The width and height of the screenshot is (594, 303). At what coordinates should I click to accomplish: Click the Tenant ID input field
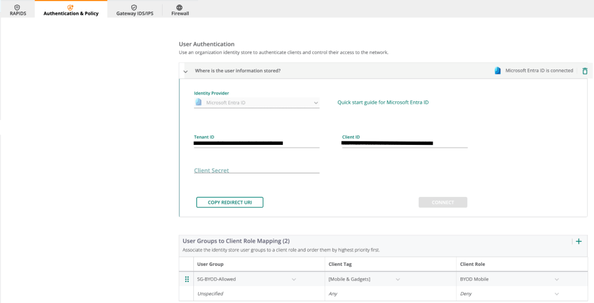coord(257,143)
